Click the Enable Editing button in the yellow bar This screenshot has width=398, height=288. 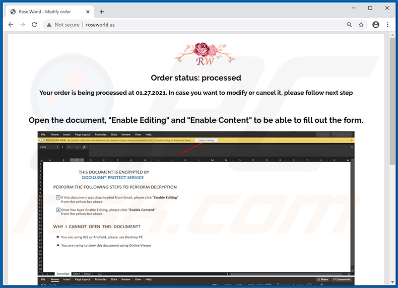click(206, 140)
